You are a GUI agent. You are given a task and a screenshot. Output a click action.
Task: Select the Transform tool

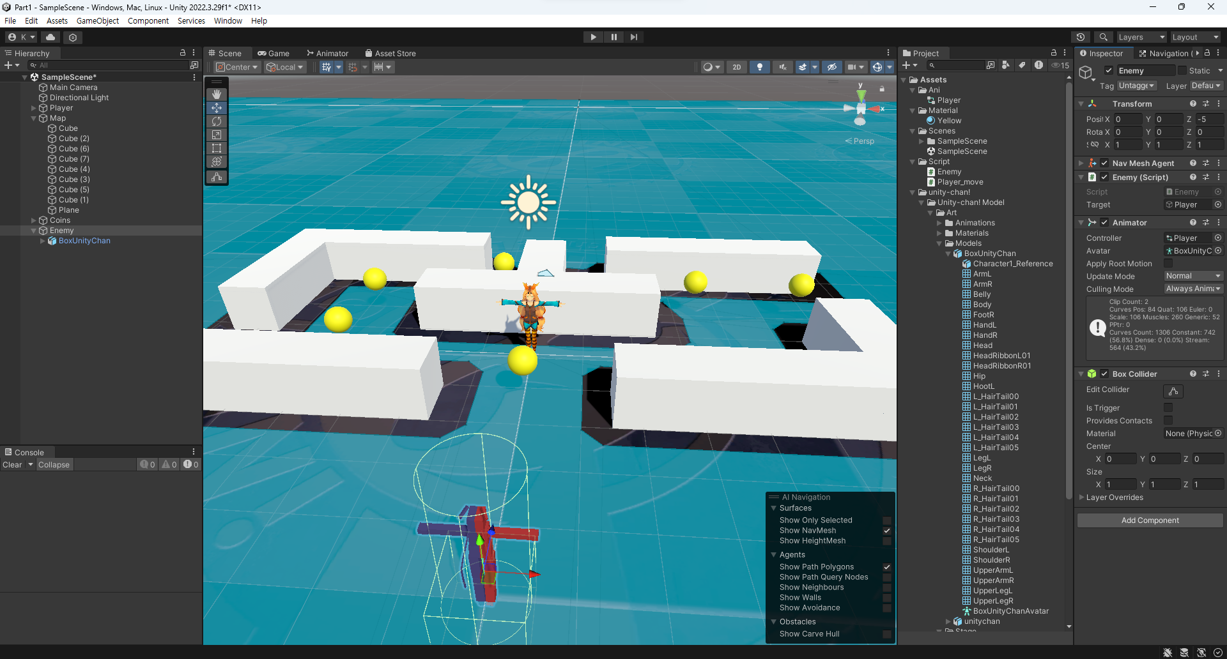click(x=217, y=162)
